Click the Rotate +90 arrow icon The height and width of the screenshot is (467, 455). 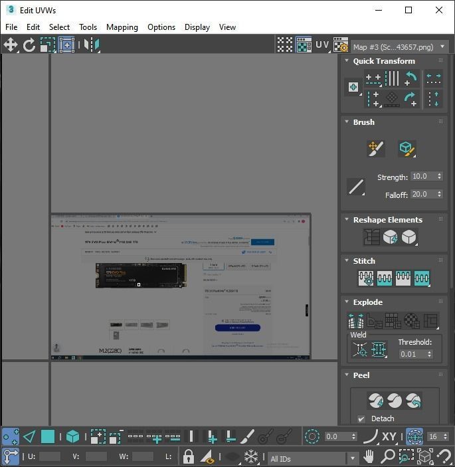[x=410, y=99]
